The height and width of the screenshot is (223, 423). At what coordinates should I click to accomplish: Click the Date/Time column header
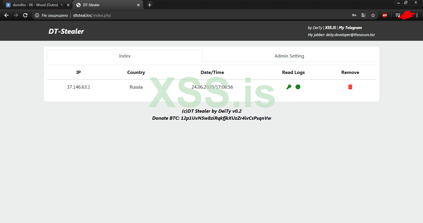[x=212, y=72]
